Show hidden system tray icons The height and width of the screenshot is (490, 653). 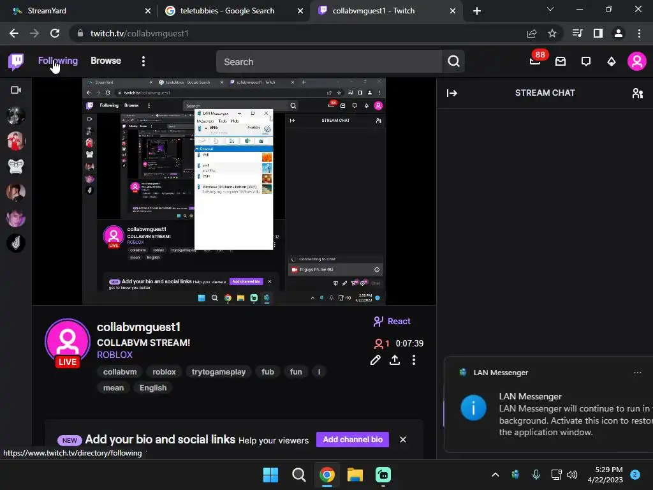[495, 475]
